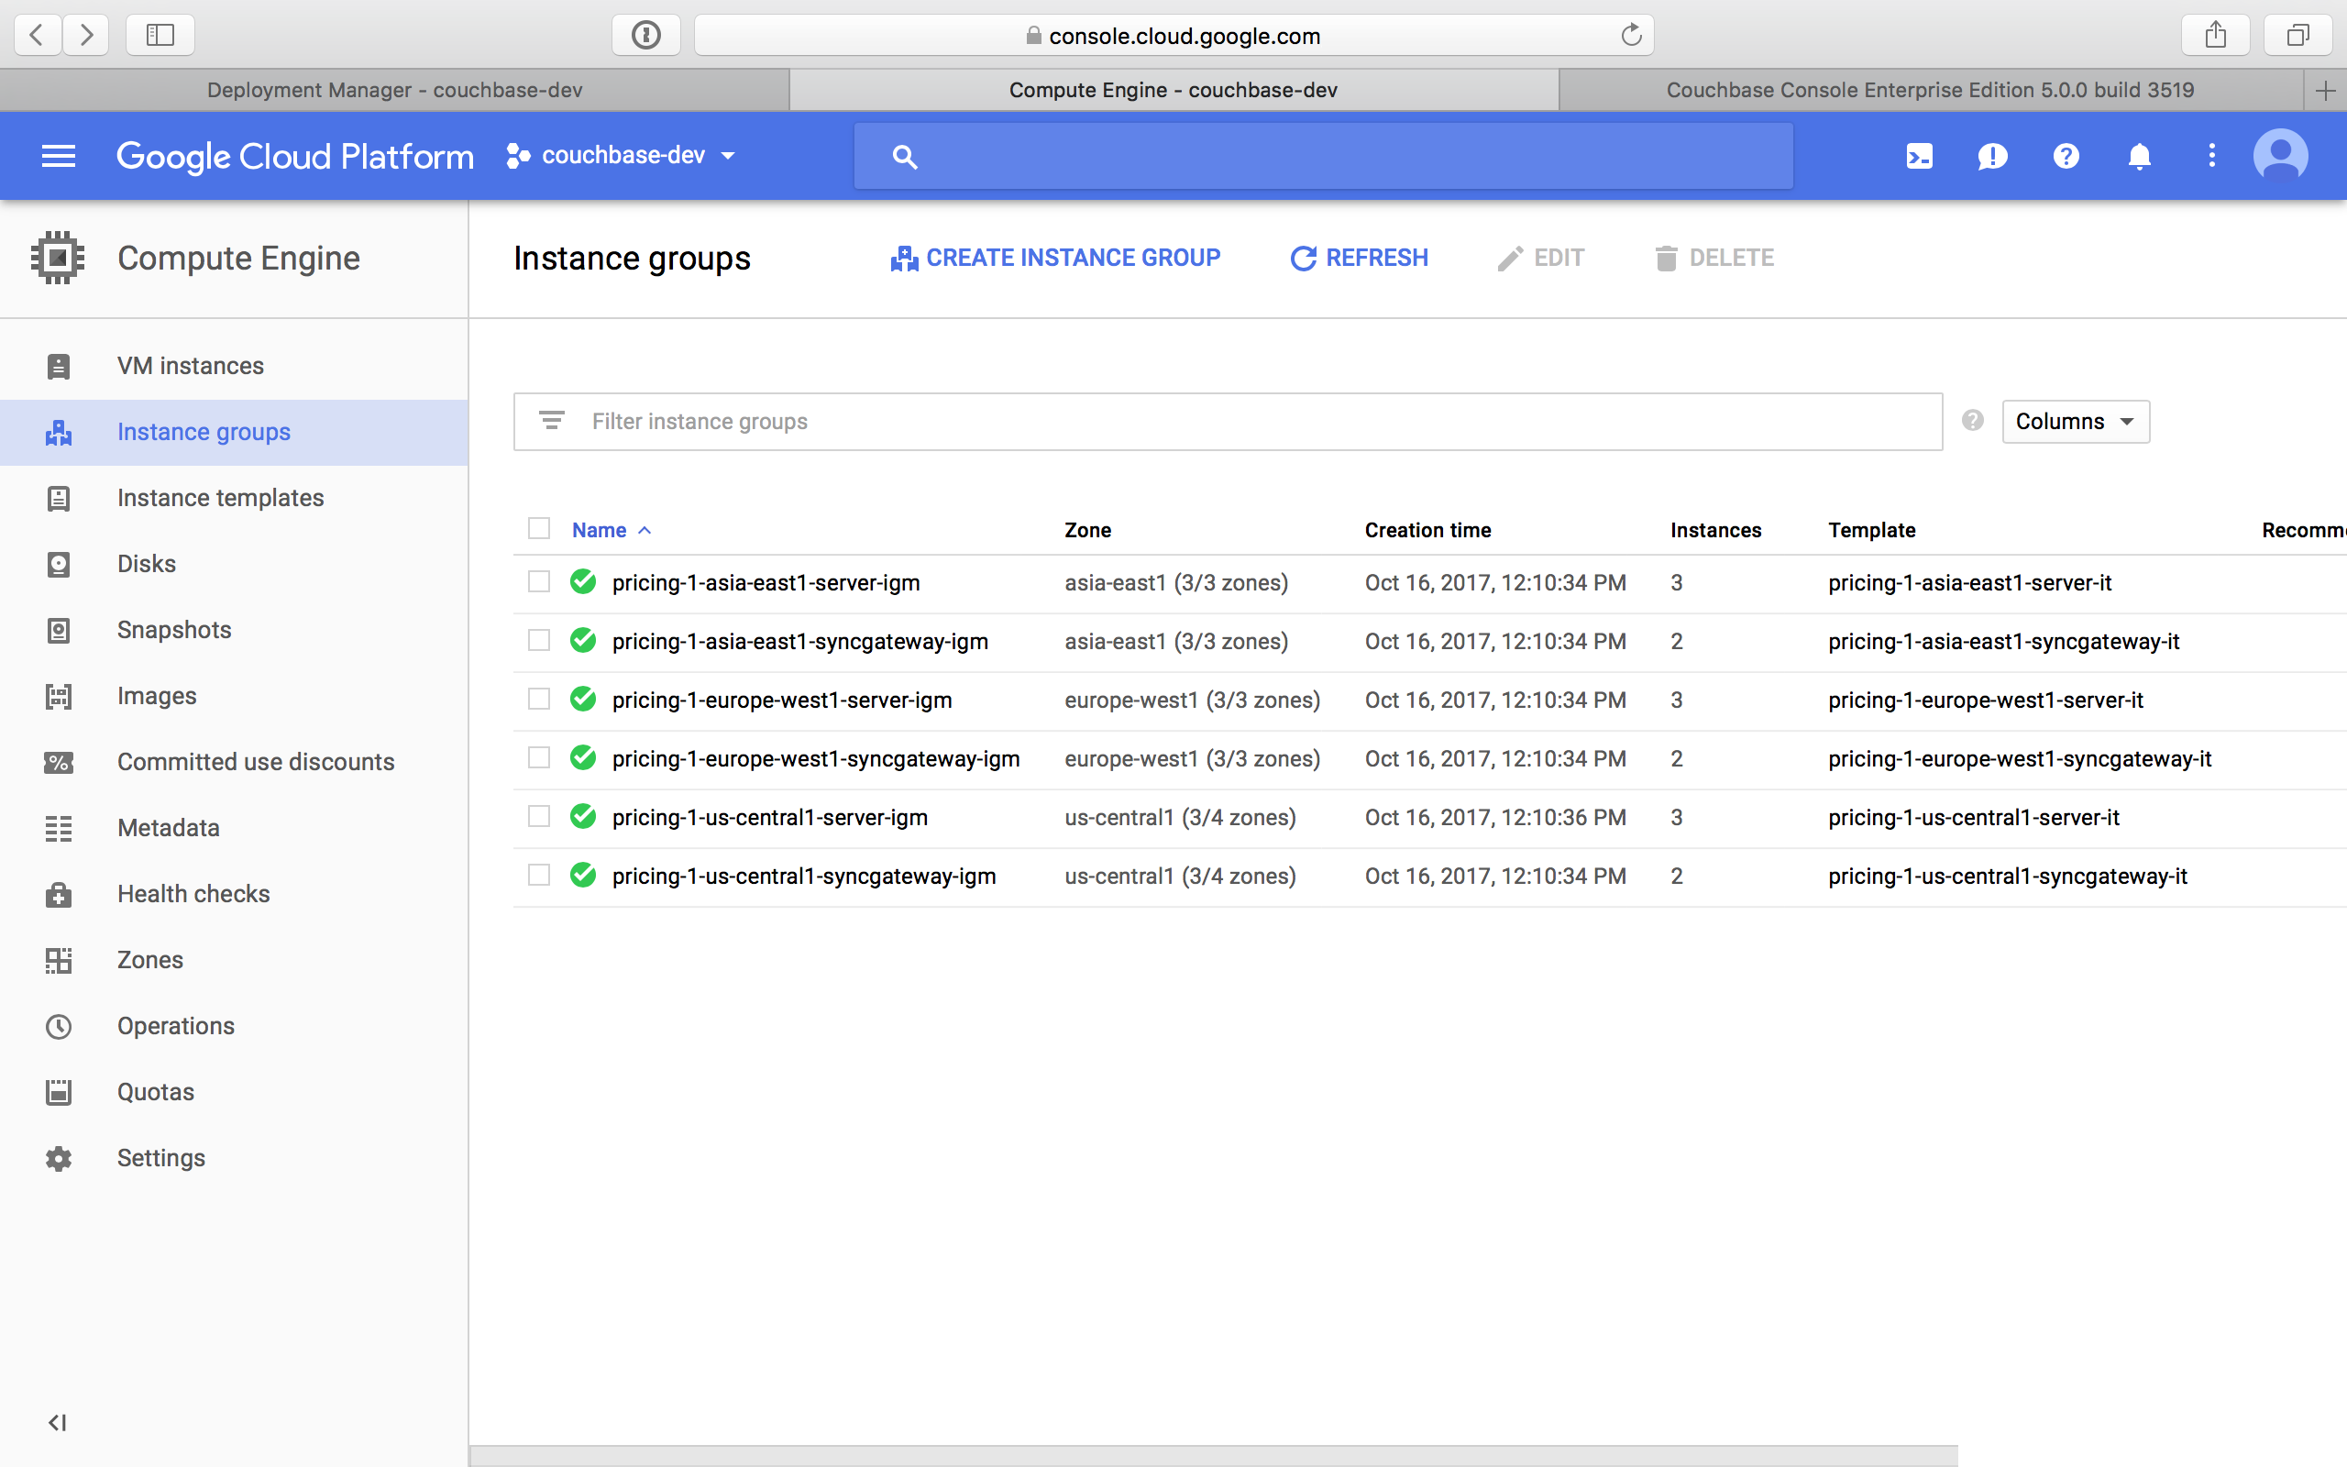Open your Google account avatar
This screenshot has height=1467, width=2347.
tap(2281, 155)
